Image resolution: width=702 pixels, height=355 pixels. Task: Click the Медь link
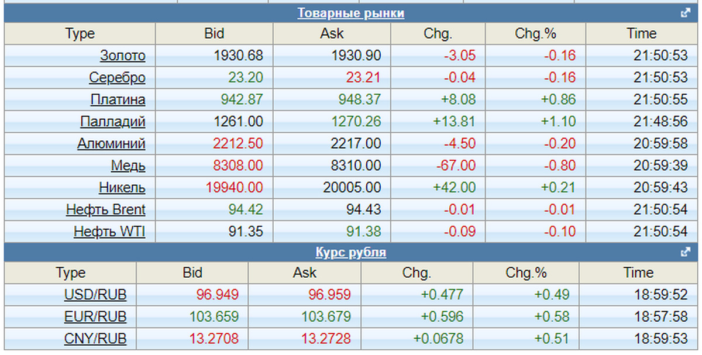pyautogui.click(x=128, y=166)
